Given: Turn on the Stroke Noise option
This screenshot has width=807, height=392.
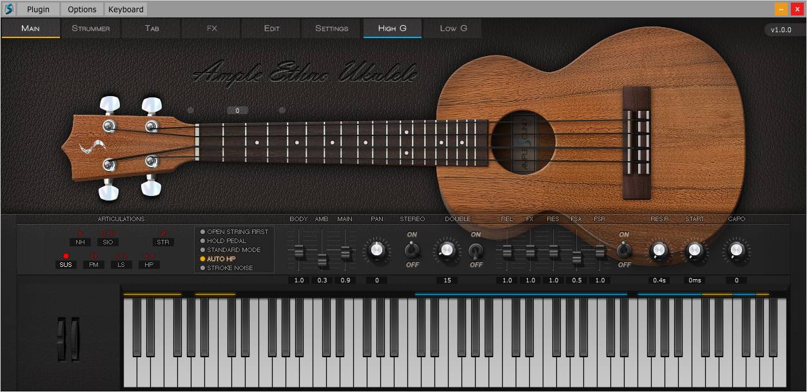Looking at the screenshot, I should [x=229, y=268].
